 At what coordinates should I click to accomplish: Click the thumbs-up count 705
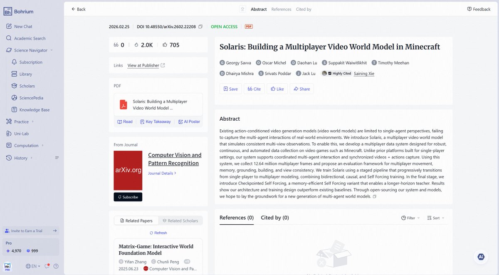(171, 45)
